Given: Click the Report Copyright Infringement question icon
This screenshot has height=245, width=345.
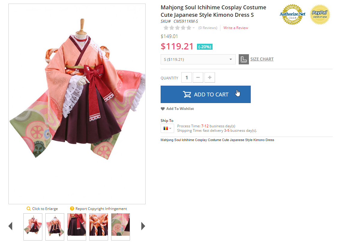Looking at the screenshot, I should [72, 208].
